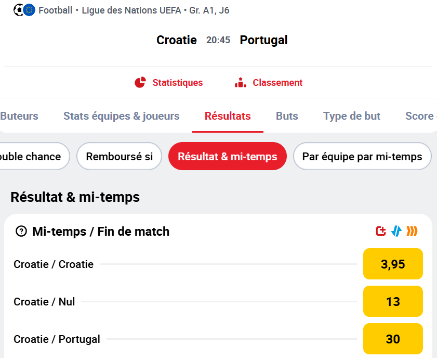Select the Double chance filter pill
Screen dimensions: 437x358
pyautogui.click(x=34, y=156)
